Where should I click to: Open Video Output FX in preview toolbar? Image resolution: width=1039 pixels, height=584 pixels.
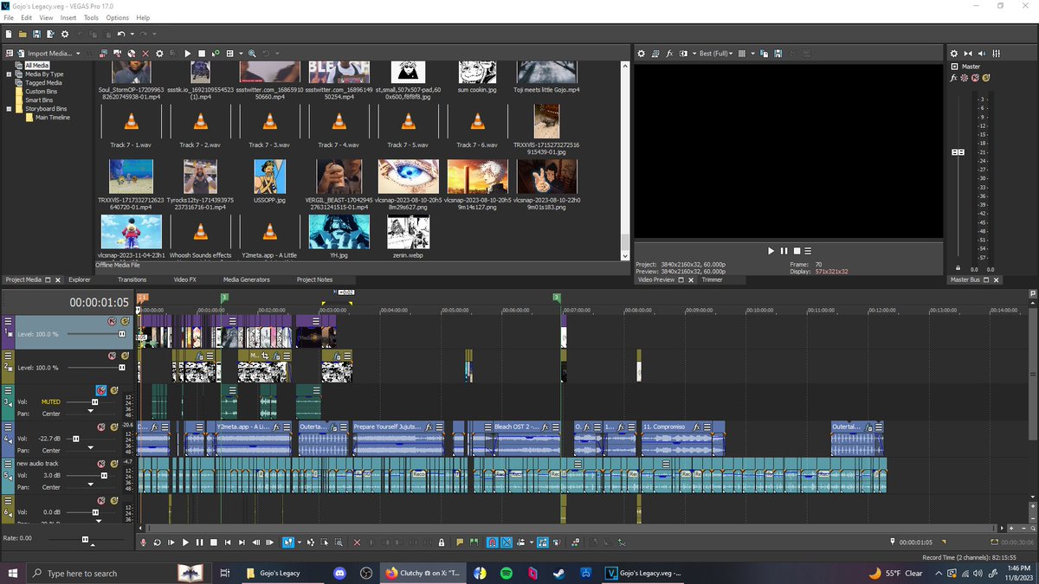point(669,54)
